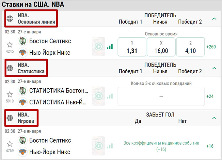
Task: Click basketball icon beside NBA. Статистика
Action: coord(10,68)
